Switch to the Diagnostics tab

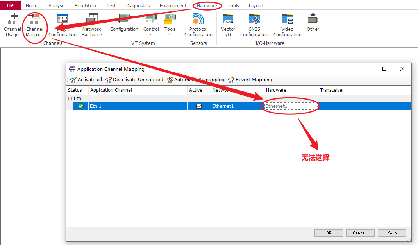[138, 5]
